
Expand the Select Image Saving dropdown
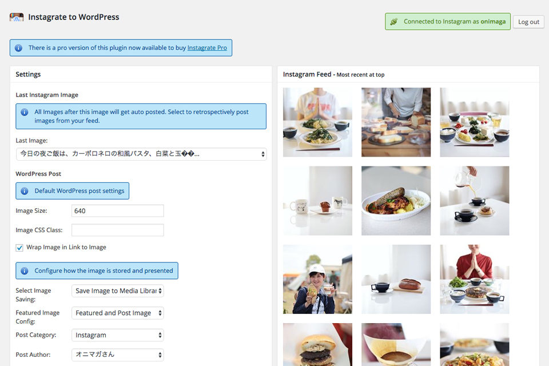pyautogui.click(x=118, y=291)
